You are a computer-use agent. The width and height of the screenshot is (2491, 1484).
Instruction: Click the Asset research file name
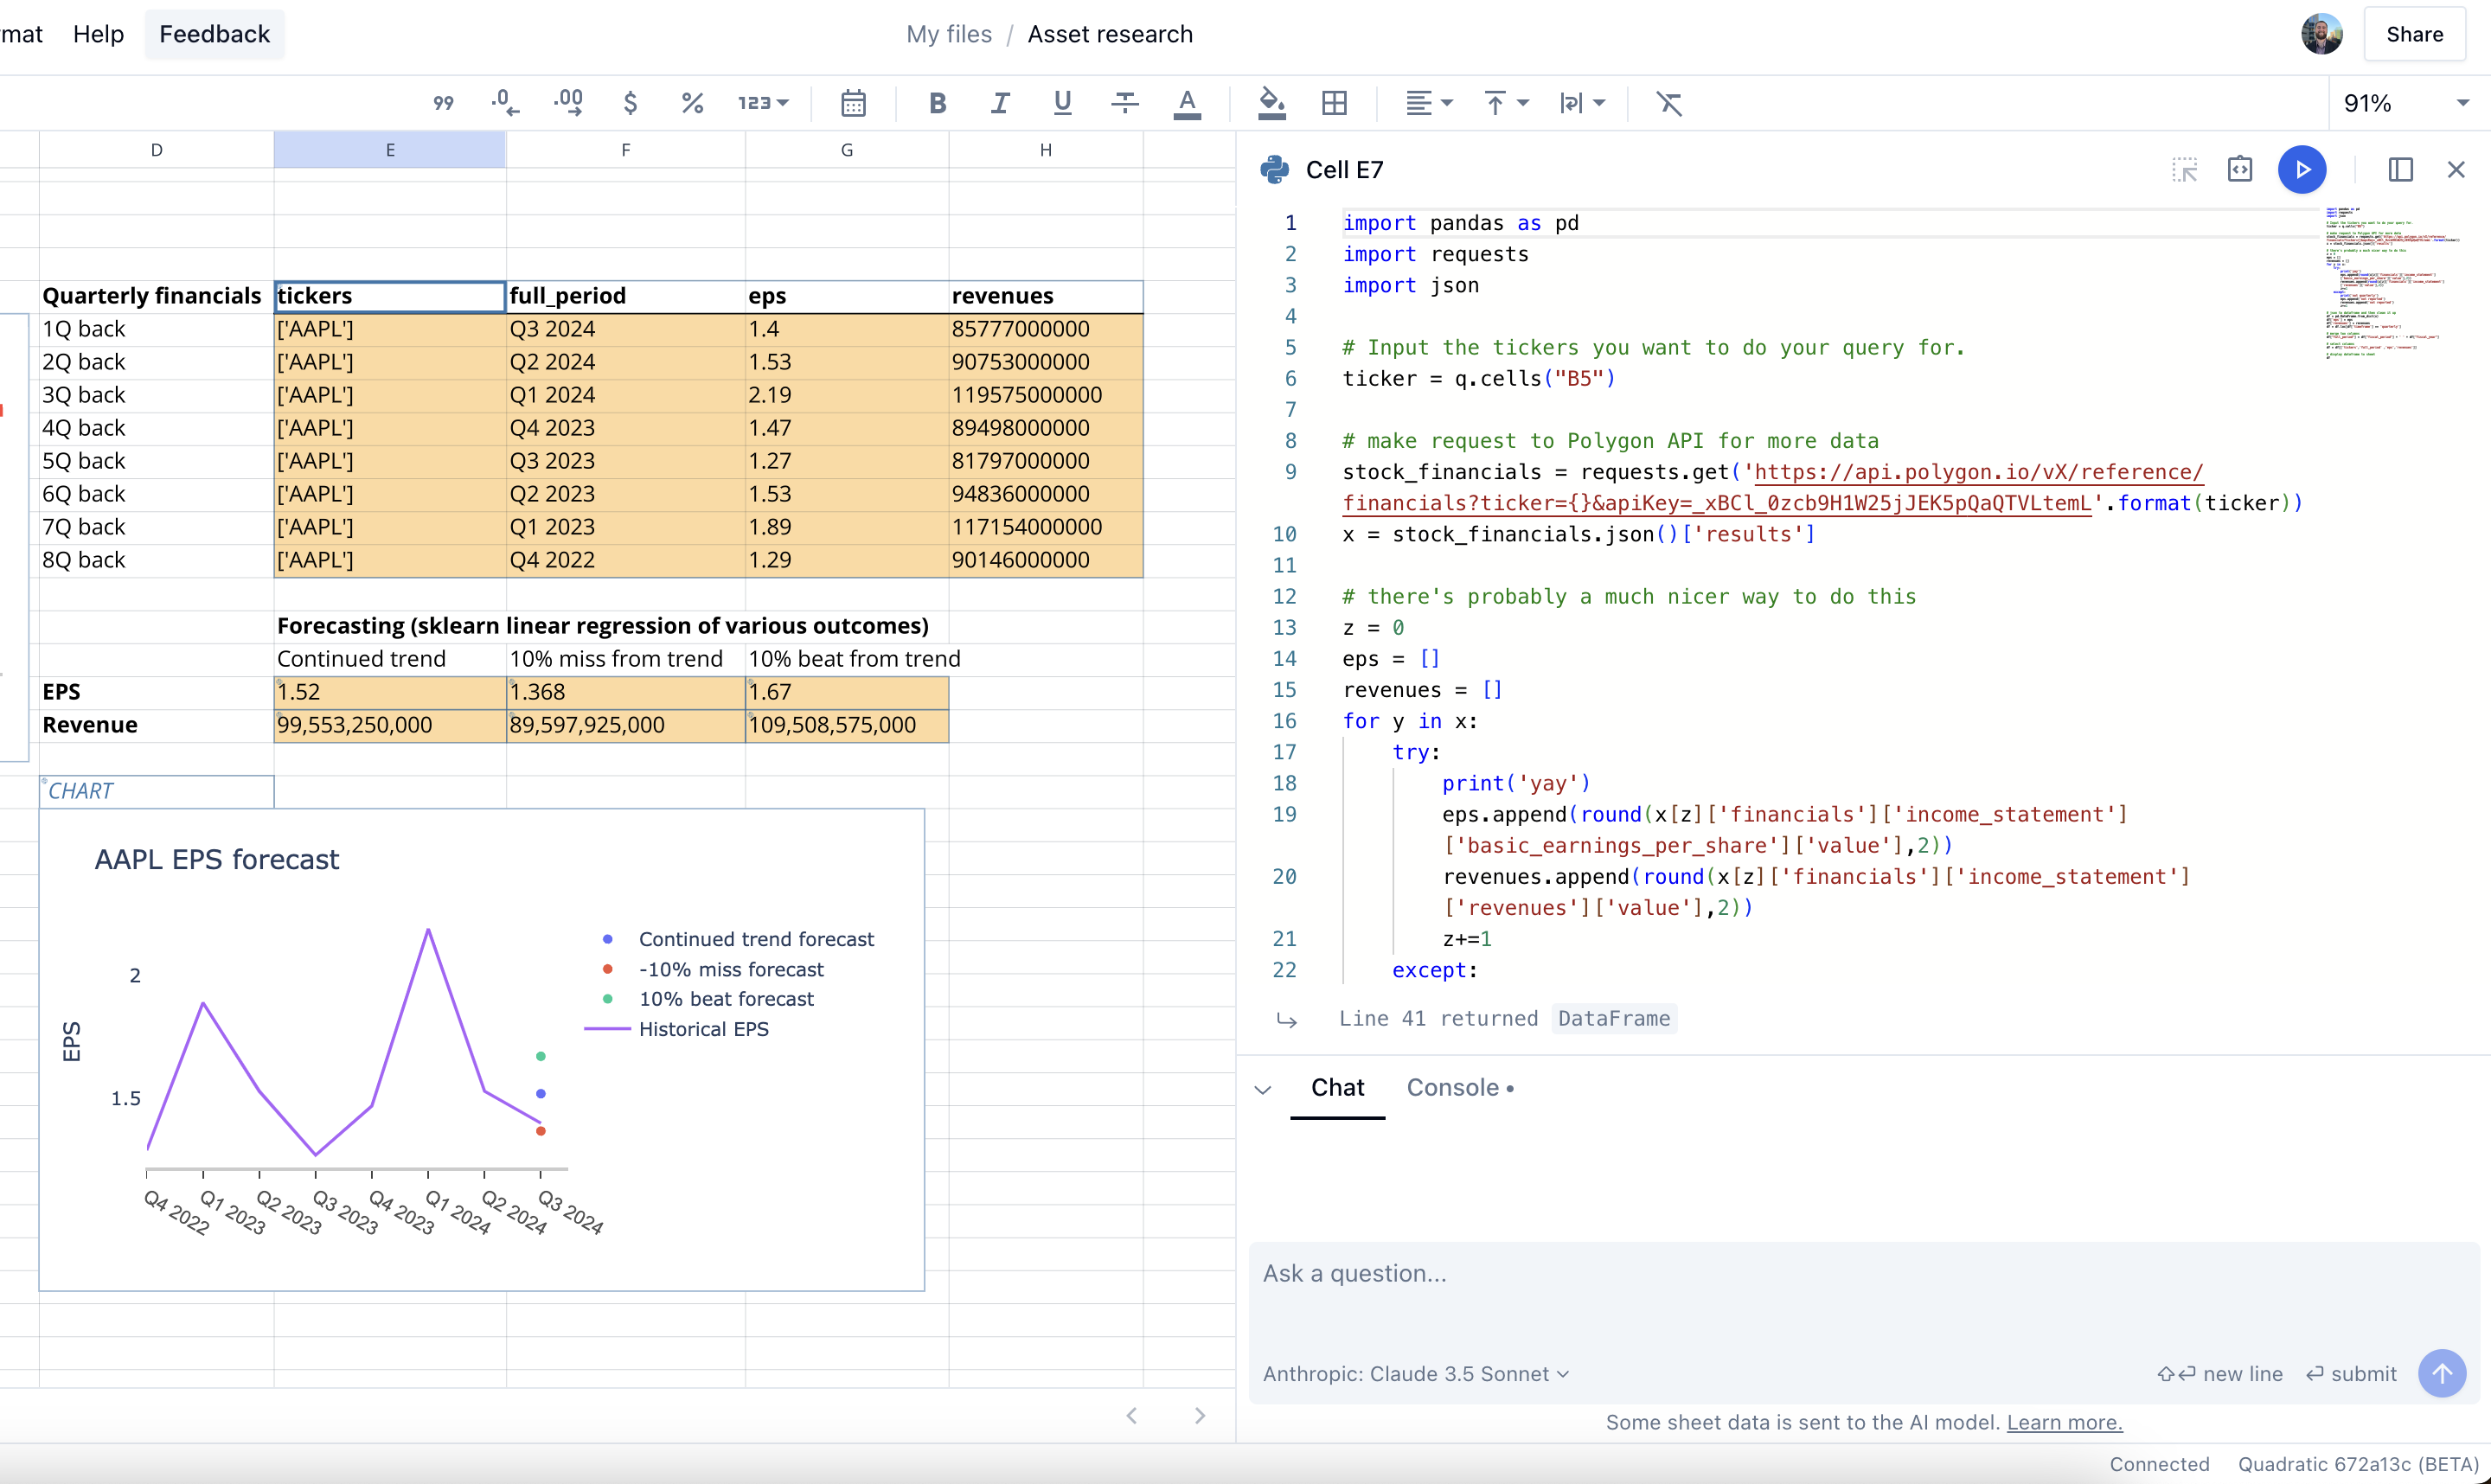point(1110,34)
